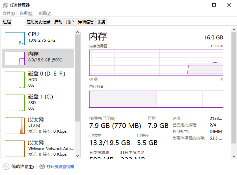Click the 13.3/19.5 GB committed value

[x=110, y=143]
